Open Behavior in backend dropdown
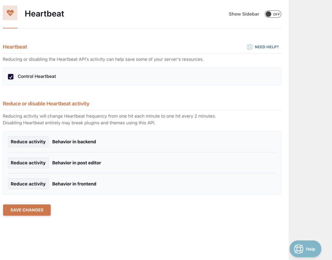Screen dimensions: 332x260 (x=28, y=142)
